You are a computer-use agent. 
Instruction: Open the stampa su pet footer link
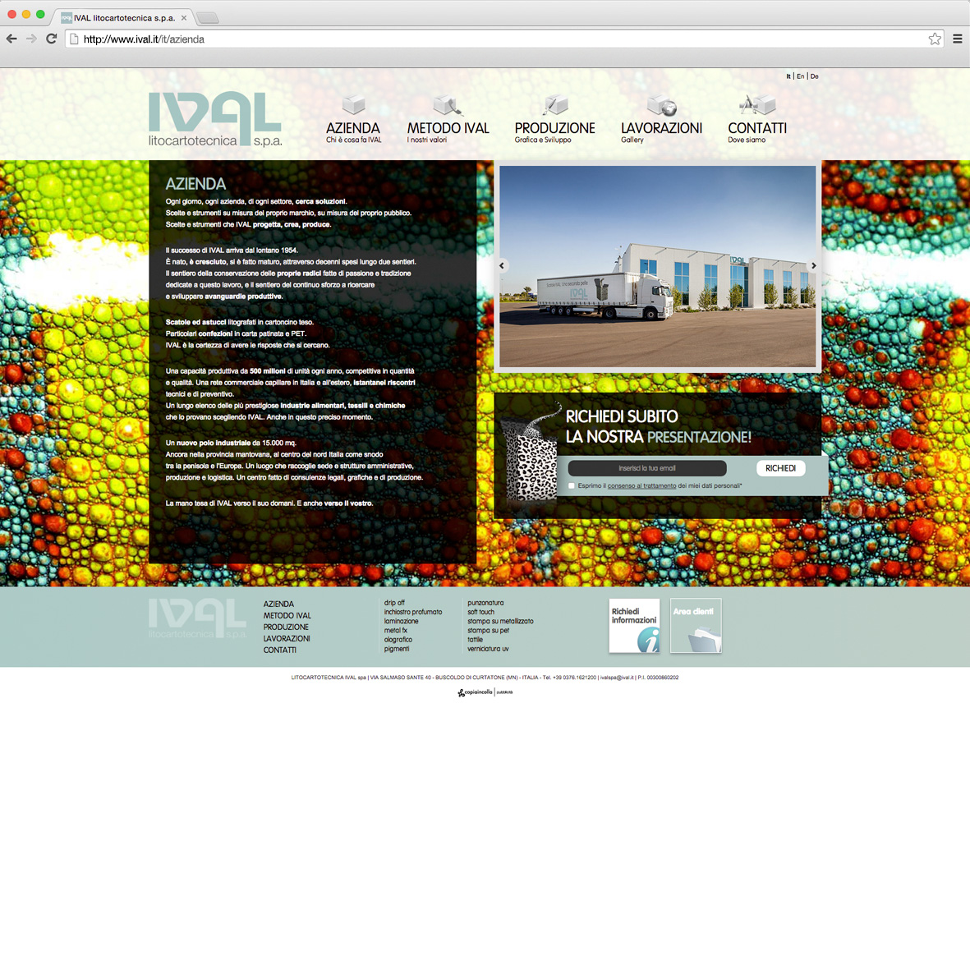[488, 630]
